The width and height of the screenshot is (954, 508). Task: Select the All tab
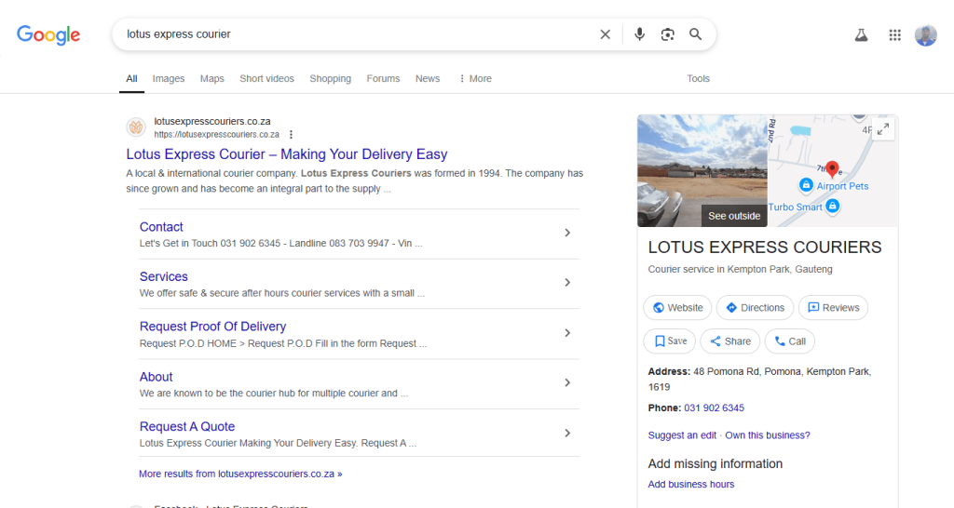131,78
